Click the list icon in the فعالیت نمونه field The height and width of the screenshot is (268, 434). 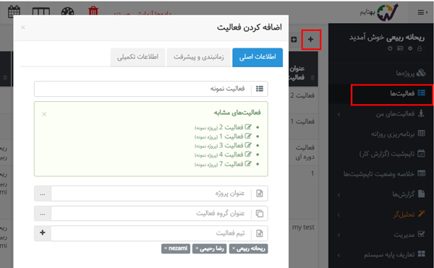[x=260, y=89]
